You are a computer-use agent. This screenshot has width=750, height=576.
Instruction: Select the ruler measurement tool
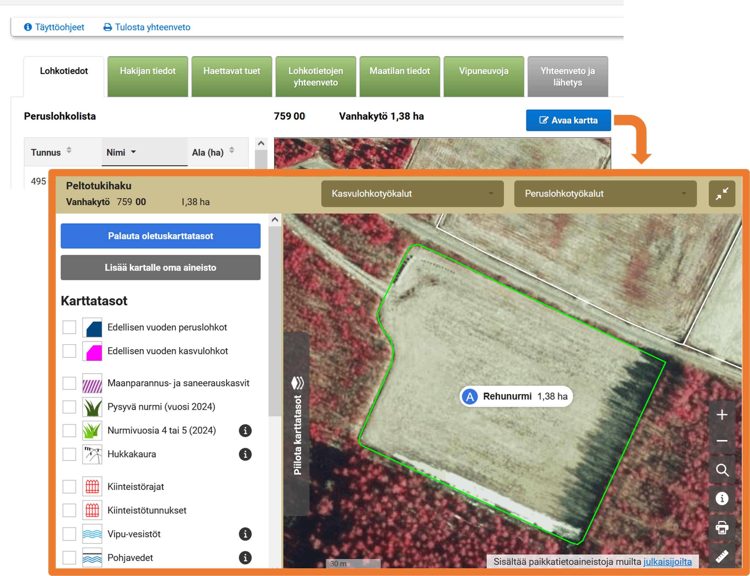(722, 556)
